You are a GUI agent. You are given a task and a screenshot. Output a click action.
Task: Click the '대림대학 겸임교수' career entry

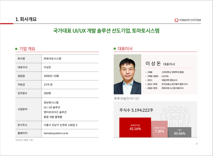tap(169, 80)
